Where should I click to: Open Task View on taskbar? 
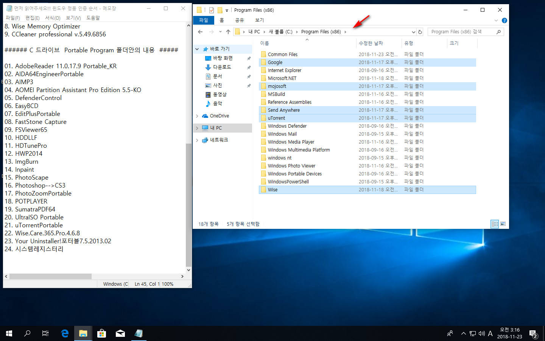click(x=45, y=333)
